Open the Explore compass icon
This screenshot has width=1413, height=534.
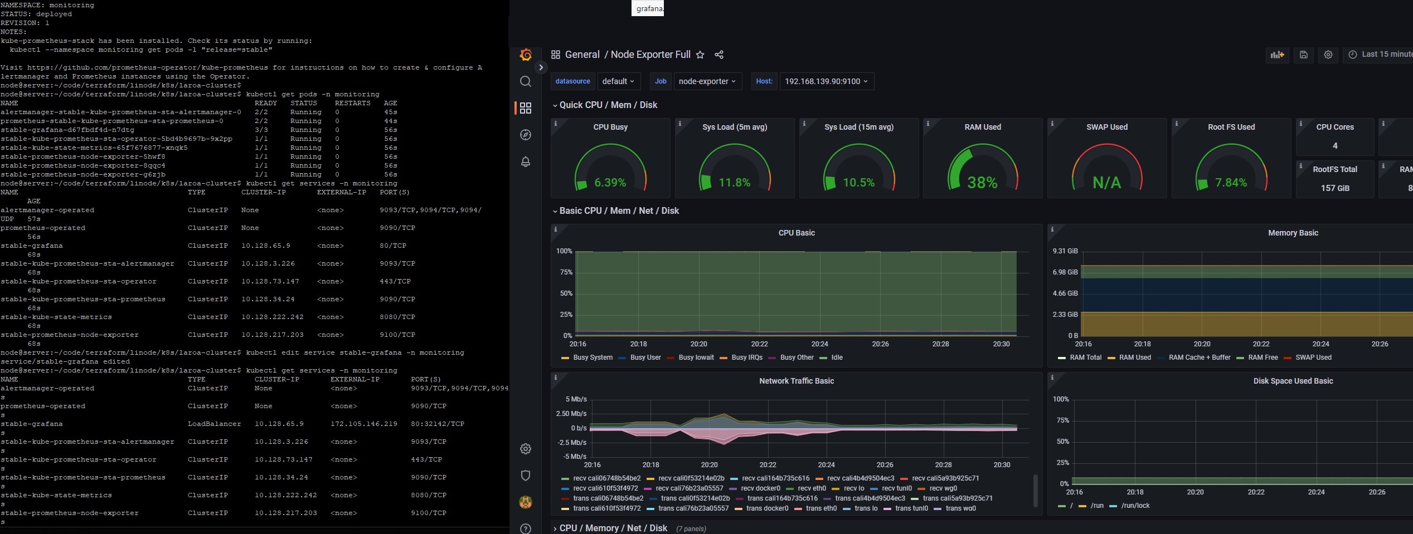coord(525,135)
